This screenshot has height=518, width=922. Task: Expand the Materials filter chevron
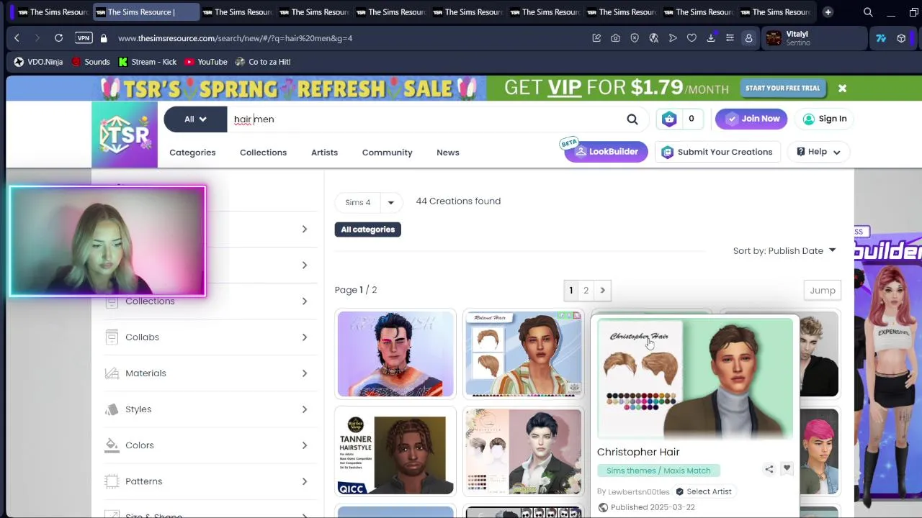click(304, 373)
